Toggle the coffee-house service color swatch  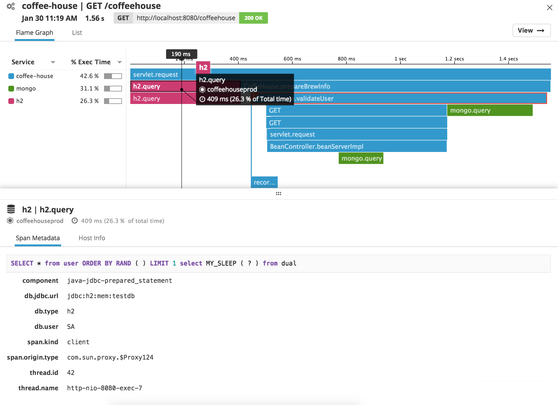tap(11, 76)
